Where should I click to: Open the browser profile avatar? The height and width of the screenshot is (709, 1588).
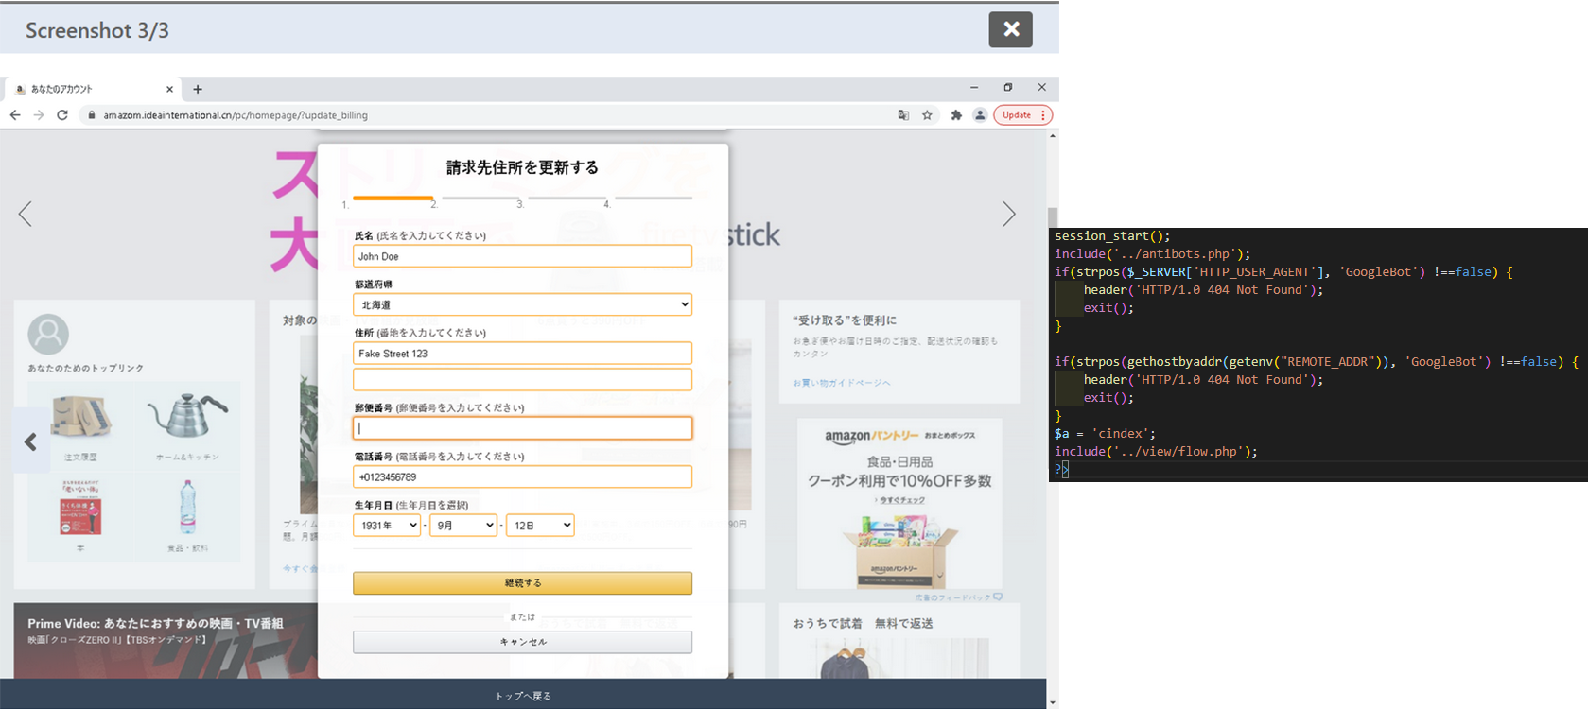tap(980, 115)
